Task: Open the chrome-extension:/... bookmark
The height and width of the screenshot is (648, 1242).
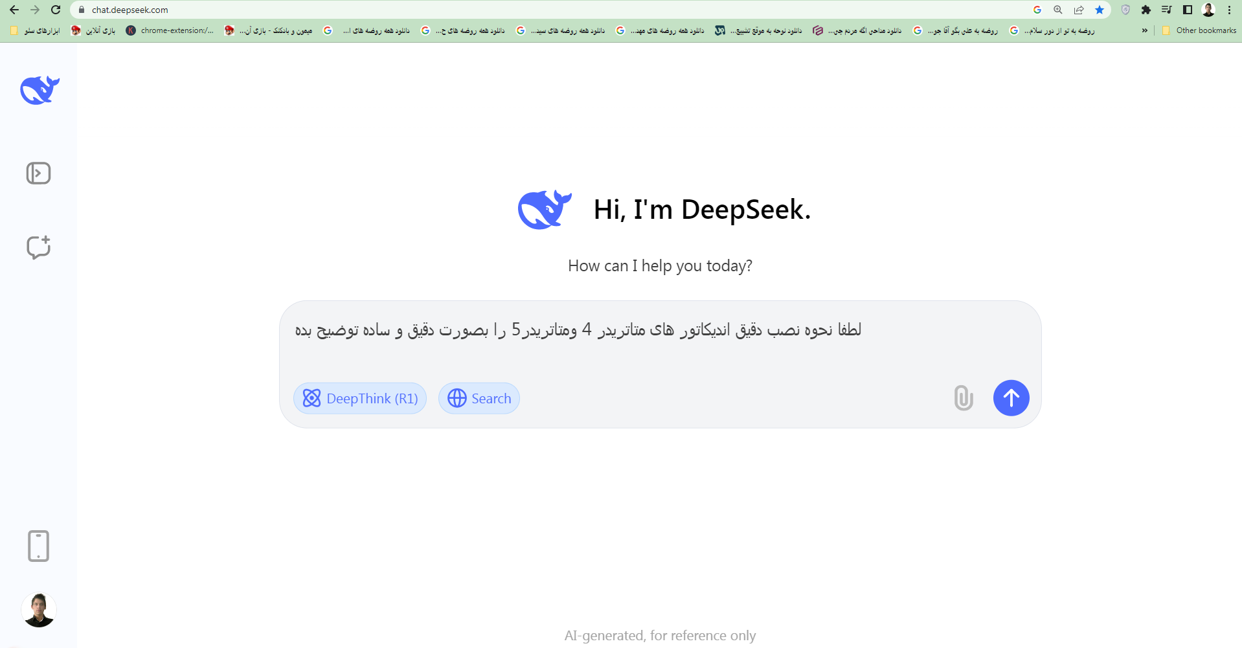Action: pyautogui.click(x=170, y=30)
